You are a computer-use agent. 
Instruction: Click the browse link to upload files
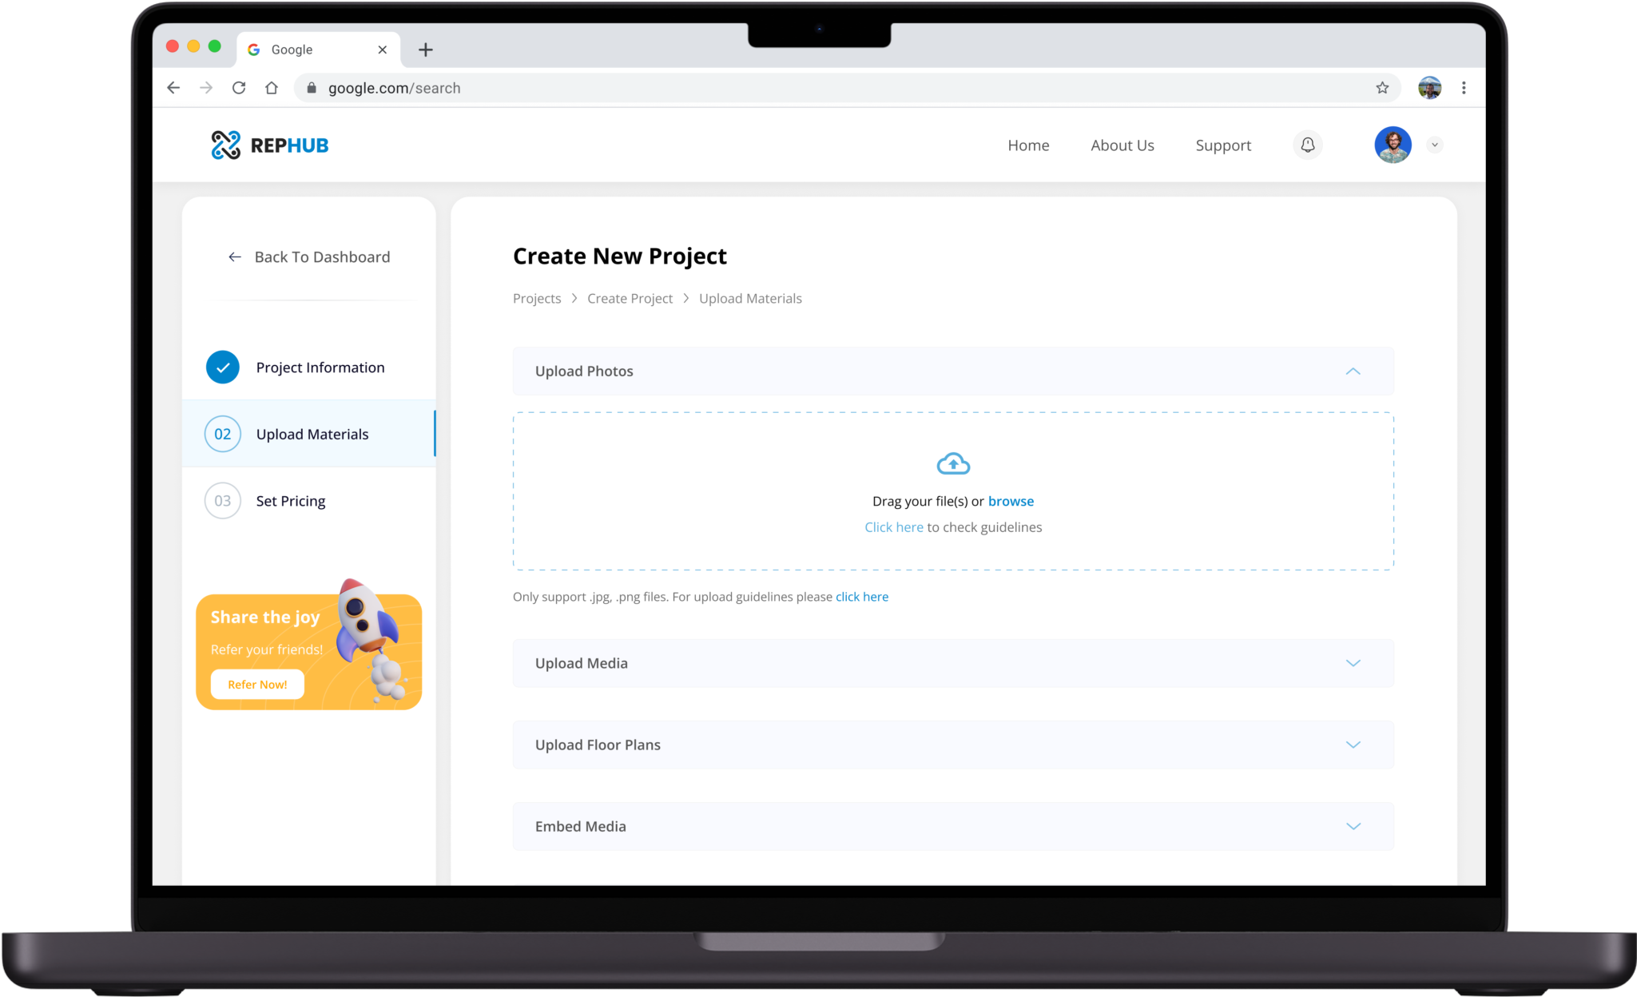(1011, 501)
